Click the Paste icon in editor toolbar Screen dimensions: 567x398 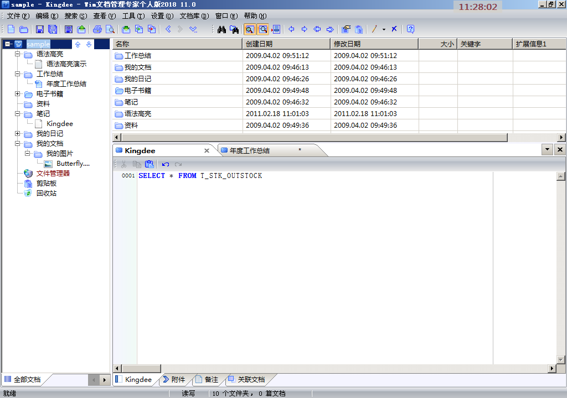click(x=150, y=164)
